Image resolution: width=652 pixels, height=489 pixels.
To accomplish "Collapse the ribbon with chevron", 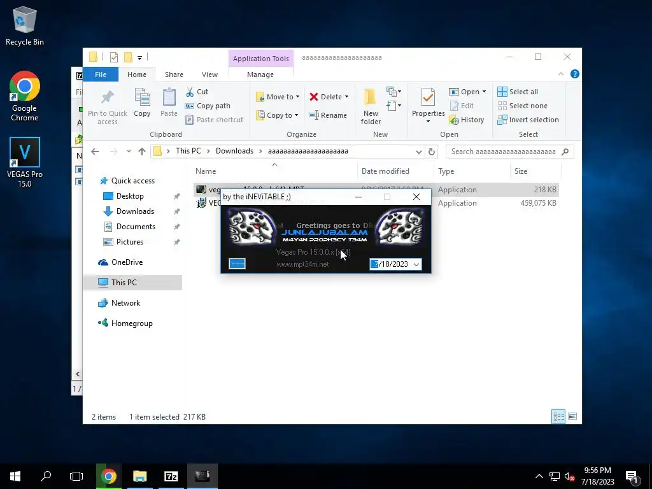I will [x=560, y=74].
